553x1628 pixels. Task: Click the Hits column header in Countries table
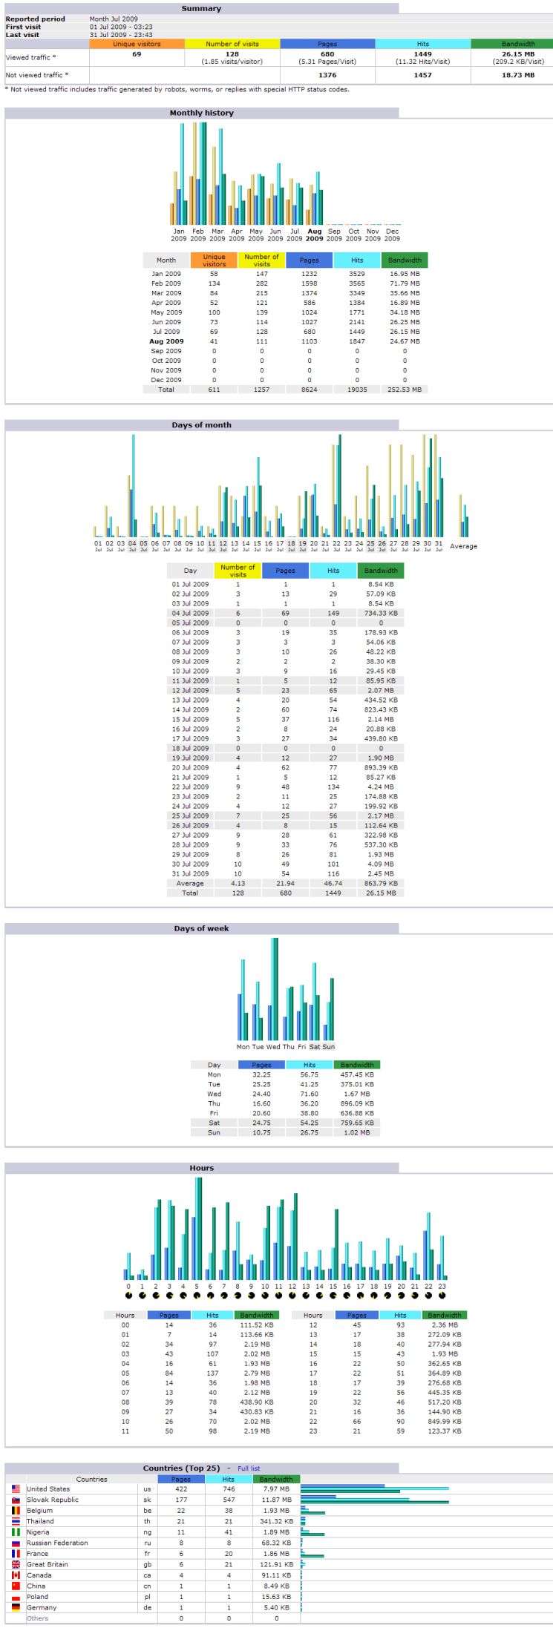[229, 1479]
